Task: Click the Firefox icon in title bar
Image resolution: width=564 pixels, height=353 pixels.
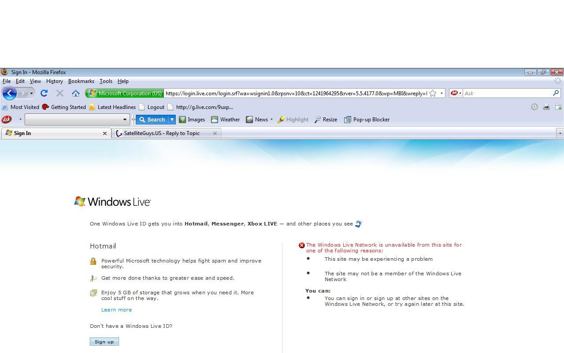Action: pos(4,72)
